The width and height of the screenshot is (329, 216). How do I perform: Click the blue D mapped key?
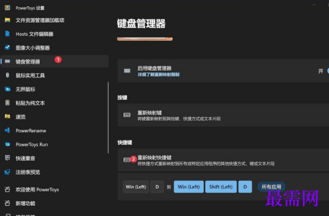click(245, 187)
